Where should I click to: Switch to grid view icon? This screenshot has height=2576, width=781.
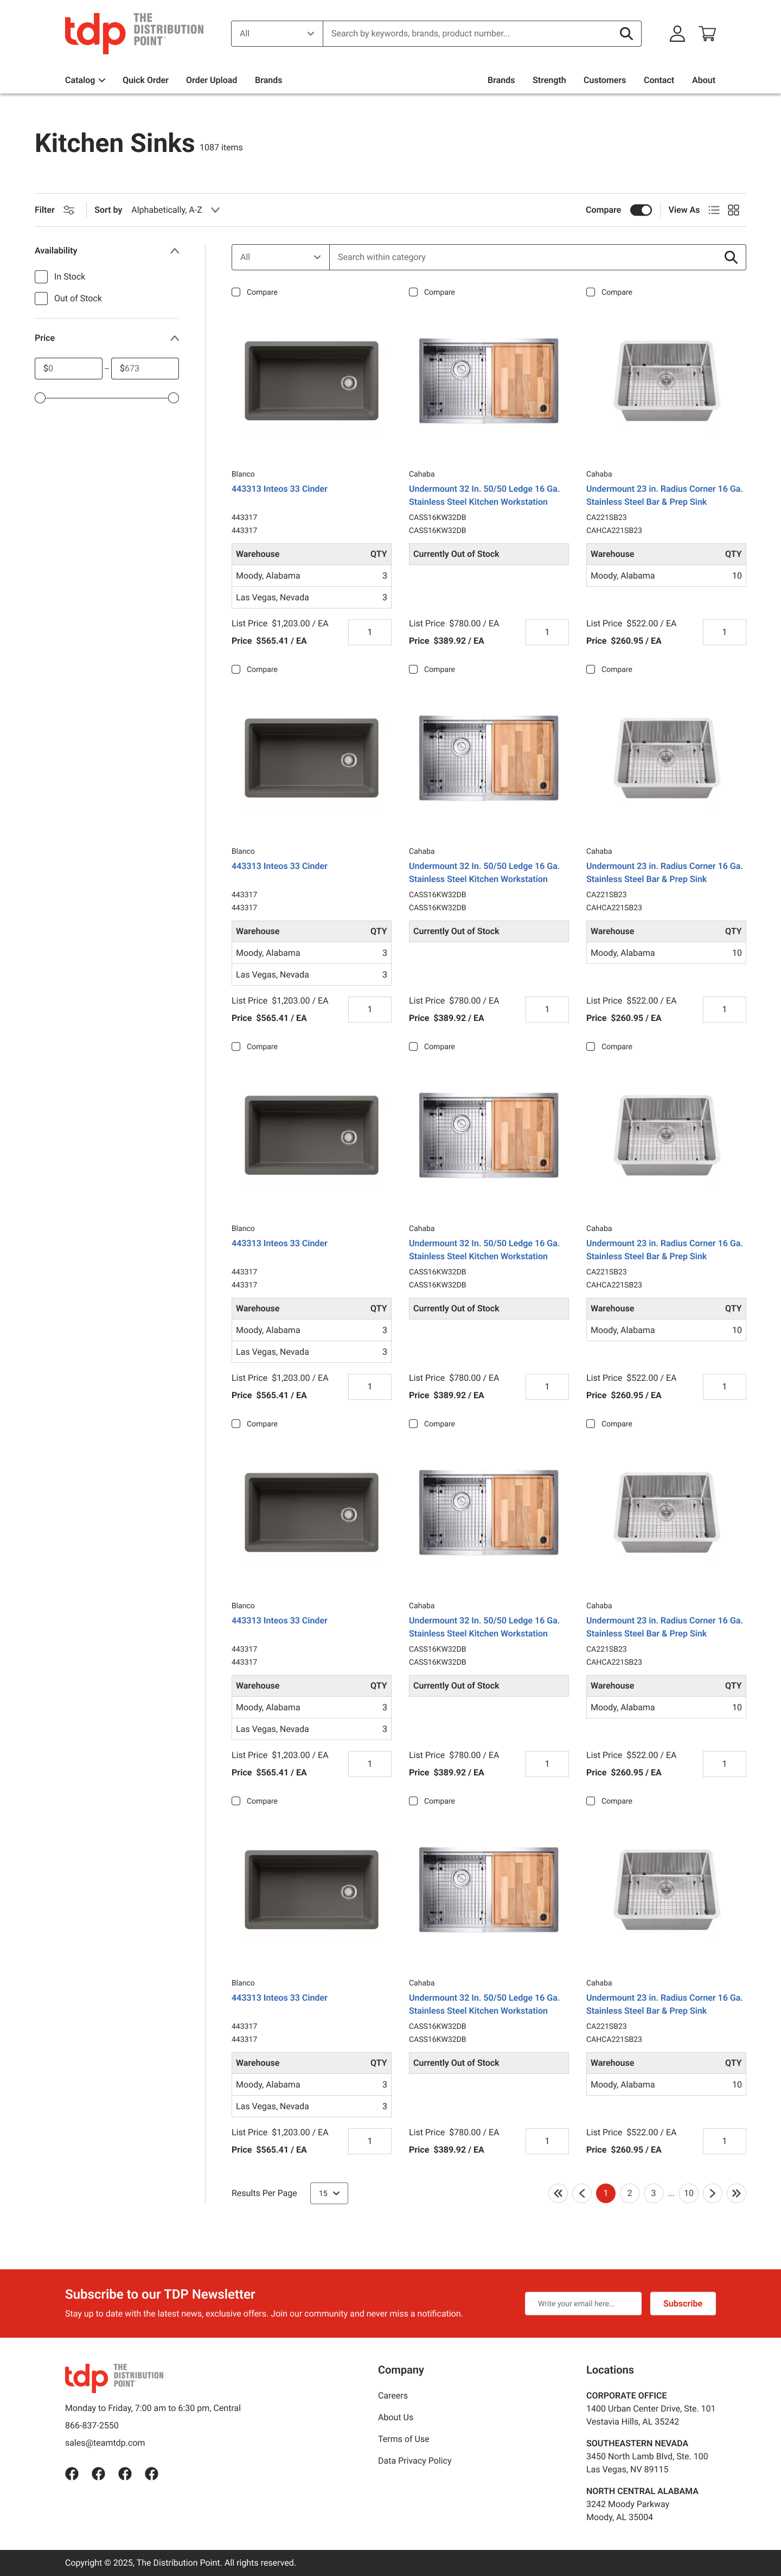[x=733, y=210]
